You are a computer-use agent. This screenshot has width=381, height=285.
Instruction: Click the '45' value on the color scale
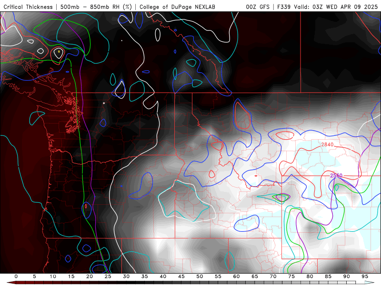181,276
